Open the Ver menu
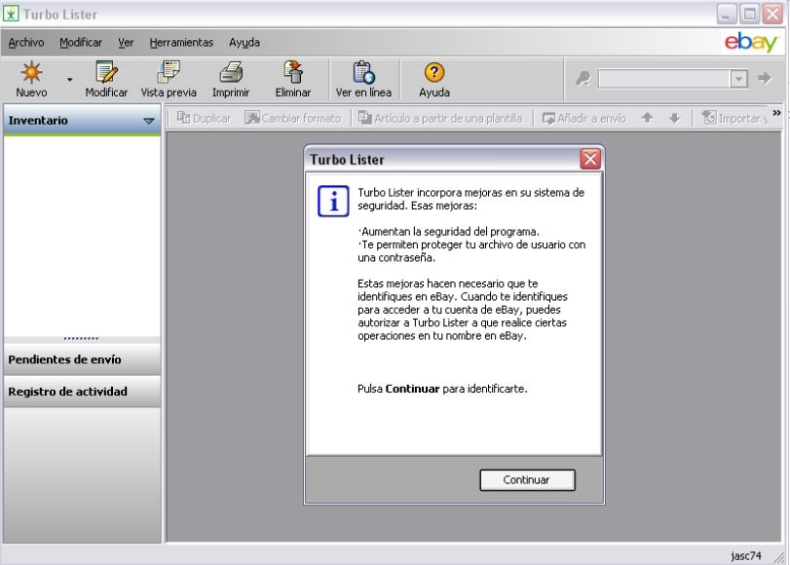 pos(126,43)
